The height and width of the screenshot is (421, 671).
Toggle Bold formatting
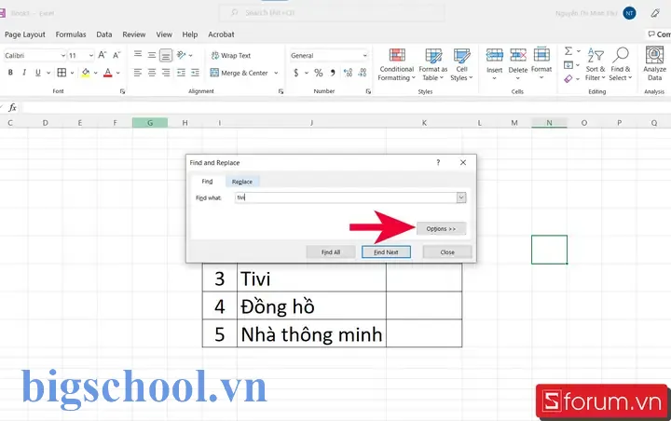(10, 73)
